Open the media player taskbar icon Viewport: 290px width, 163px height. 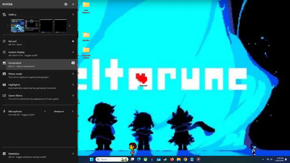[x=198, y=159]
